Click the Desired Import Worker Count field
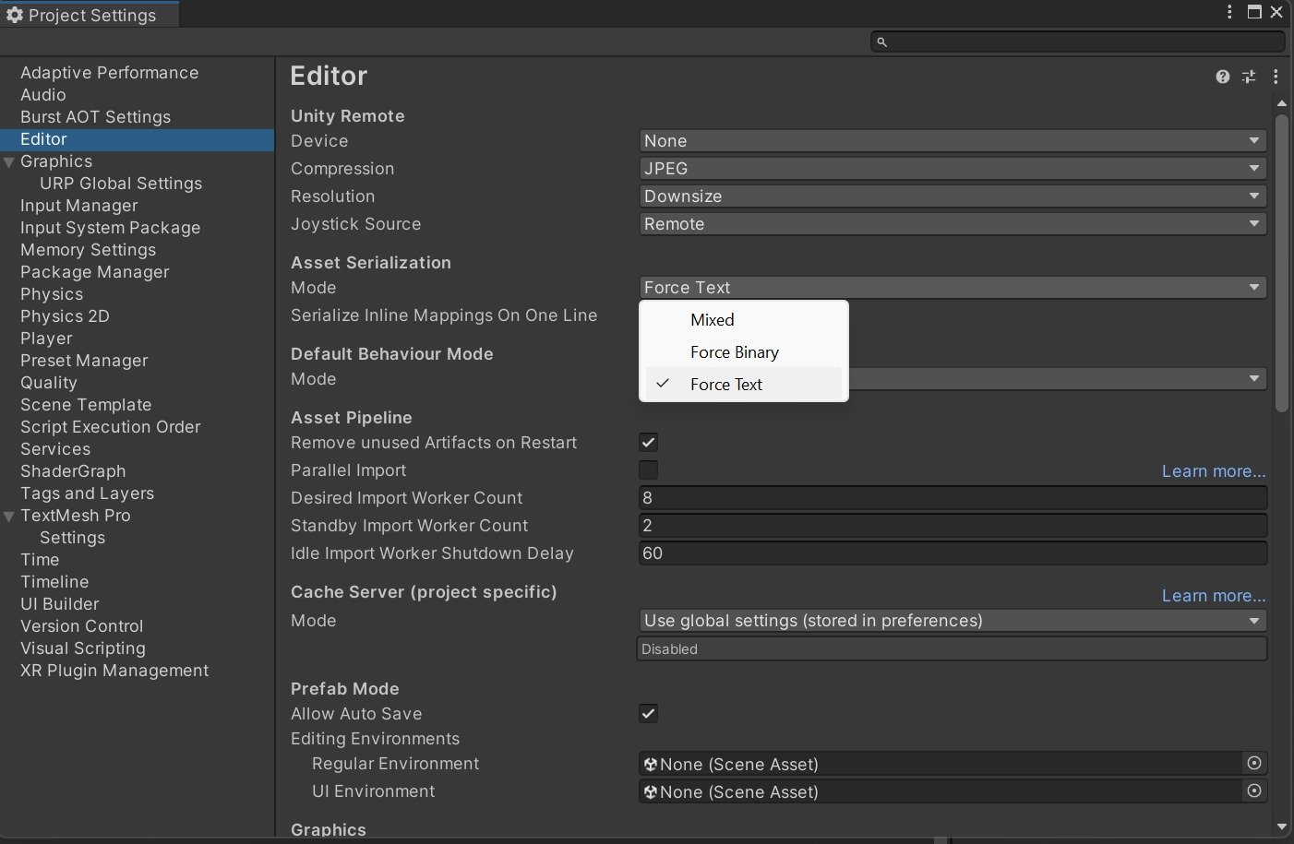The image size is (1294, 844). pyautogui.click(x=953, y=498)
